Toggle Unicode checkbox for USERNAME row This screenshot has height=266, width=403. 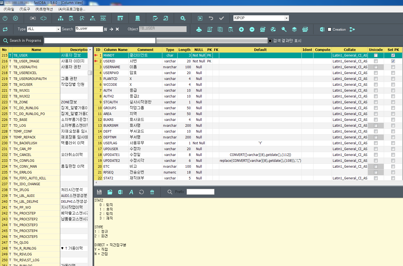(376, 67)
